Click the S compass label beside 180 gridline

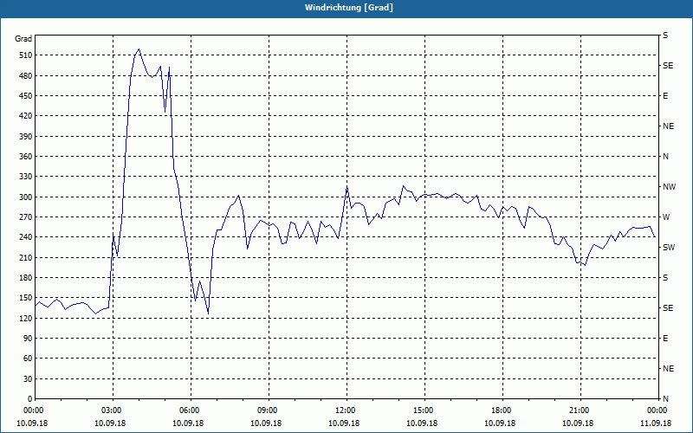(x=665, y=278)
